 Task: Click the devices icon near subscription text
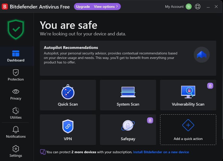click(43, 152)
